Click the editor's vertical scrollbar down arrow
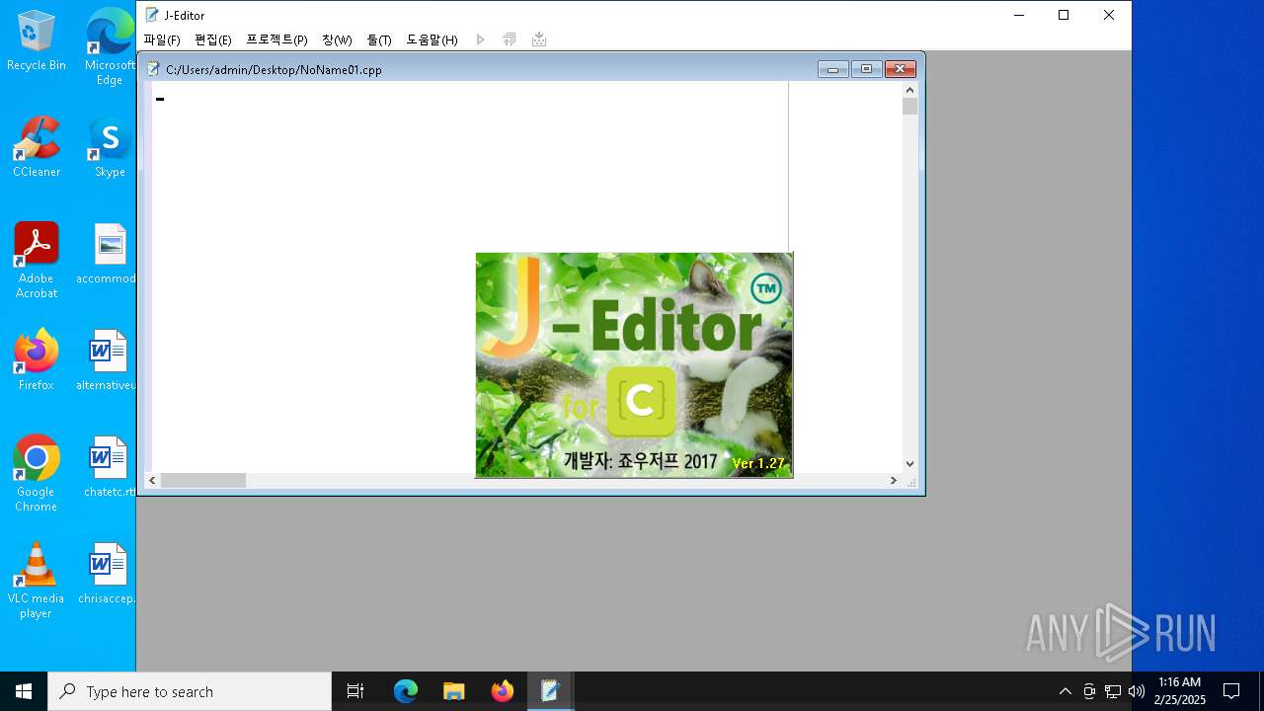 click(x=909, y=464)
